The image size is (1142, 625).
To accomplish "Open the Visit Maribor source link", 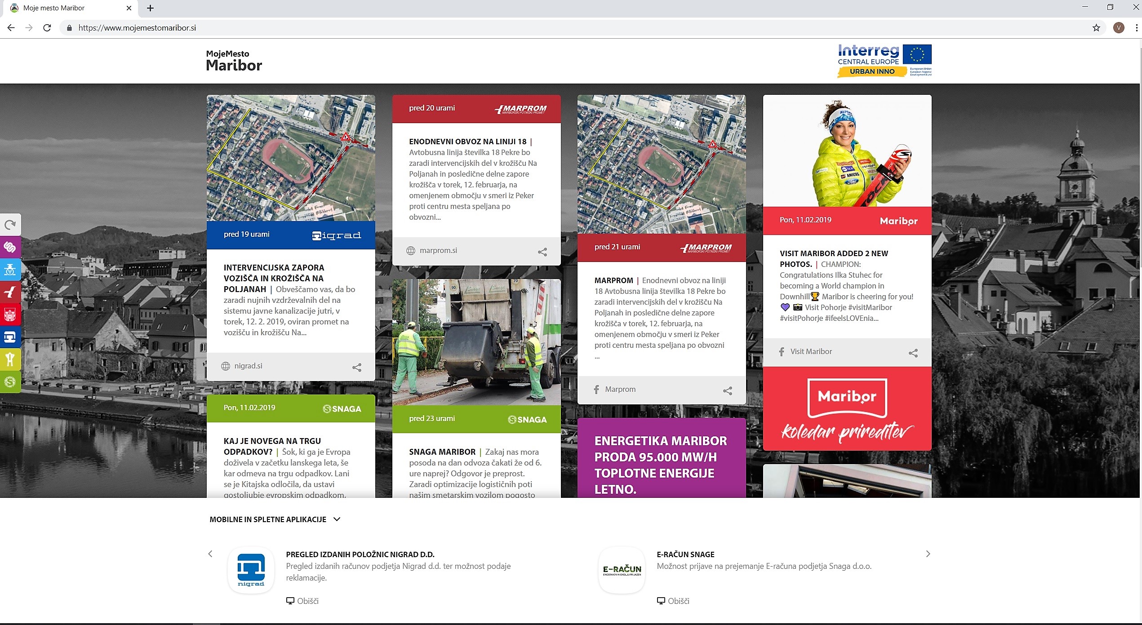I will click(811, 352).
